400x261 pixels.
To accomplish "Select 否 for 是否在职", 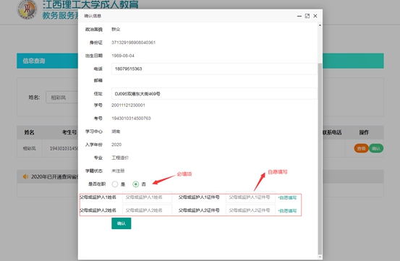I will click(136, 184).
